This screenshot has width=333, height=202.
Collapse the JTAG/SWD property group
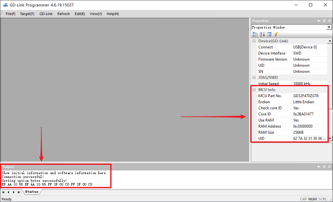click(x=254, y=78)
